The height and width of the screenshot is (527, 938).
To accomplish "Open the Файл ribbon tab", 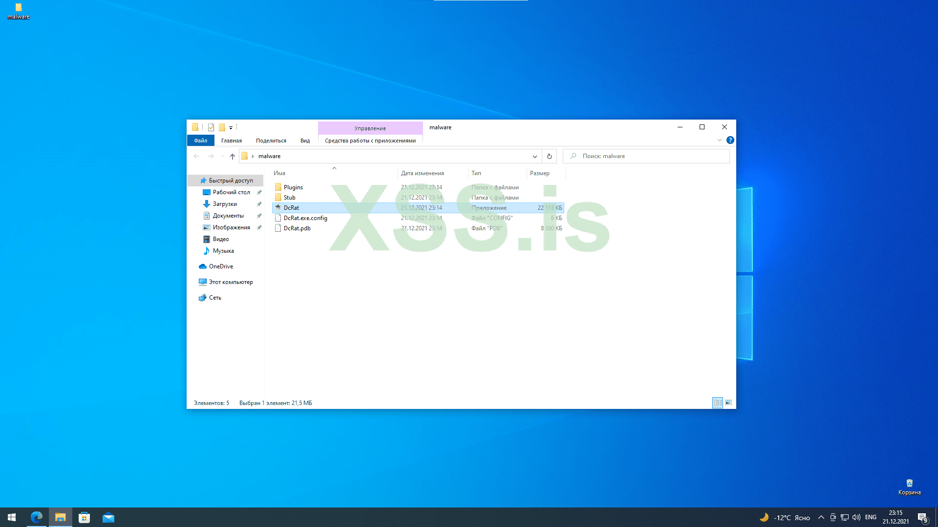I will [200, 141].
